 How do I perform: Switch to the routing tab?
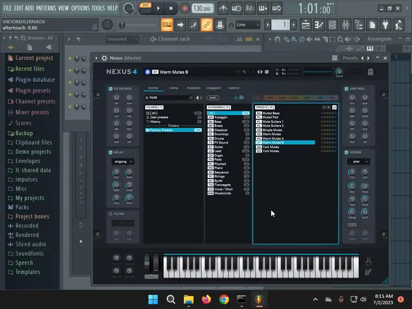tap(173, 88)
